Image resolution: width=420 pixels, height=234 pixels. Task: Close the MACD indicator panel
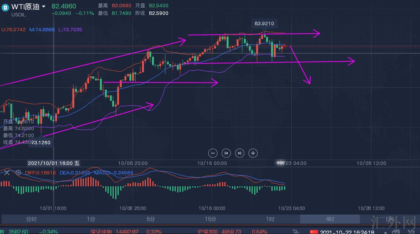pos(7,173)
